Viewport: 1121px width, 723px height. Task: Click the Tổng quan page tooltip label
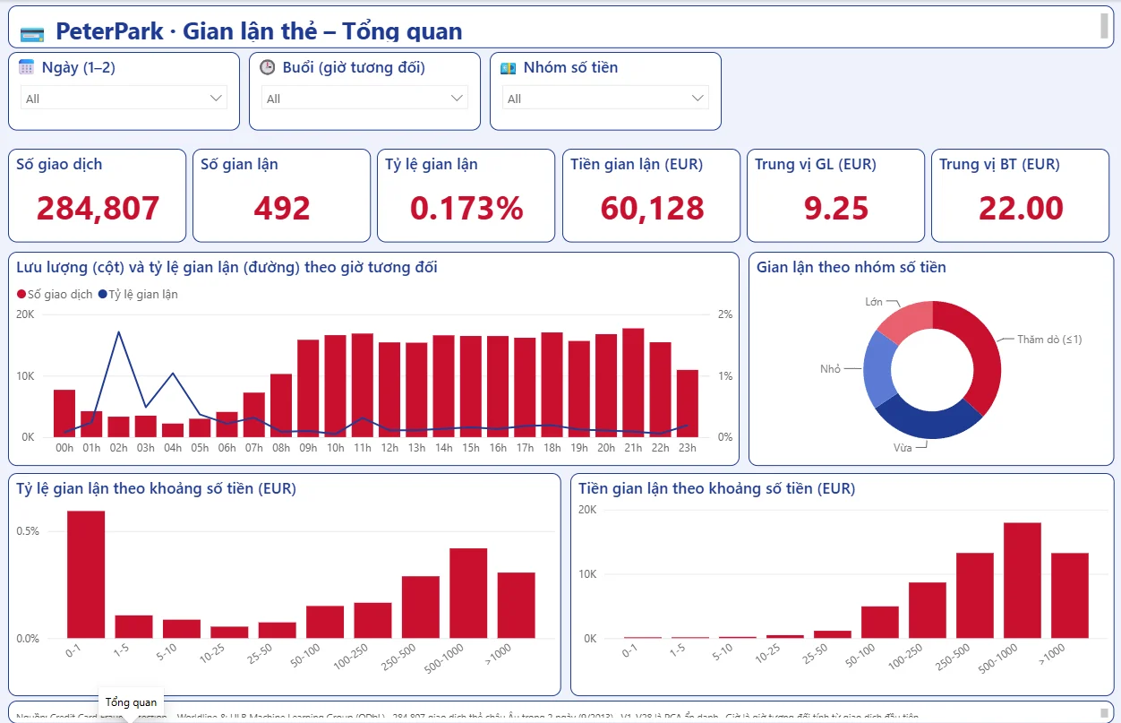pos(131,702)
